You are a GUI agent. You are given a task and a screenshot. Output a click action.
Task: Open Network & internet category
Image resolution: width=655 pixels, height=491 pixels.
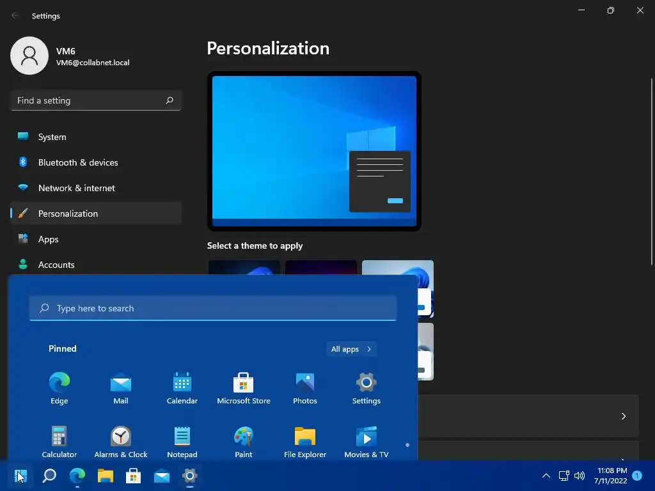click(96, 188)
